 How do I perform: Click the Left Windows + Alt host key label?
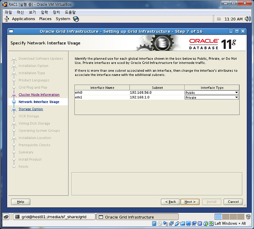230,223
